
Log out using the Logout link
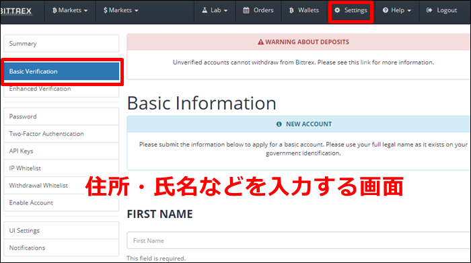point(441,11)
